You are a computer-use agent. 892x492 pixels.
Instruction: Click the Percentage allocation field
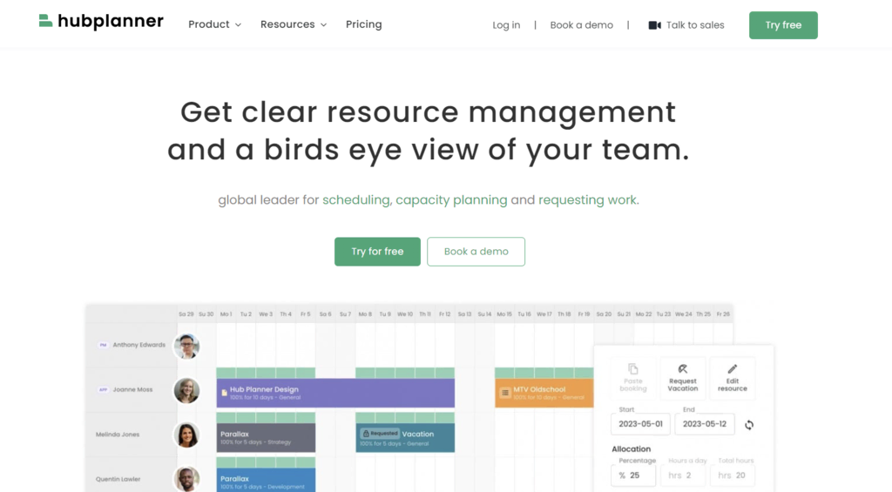click(x=633, y=475)
